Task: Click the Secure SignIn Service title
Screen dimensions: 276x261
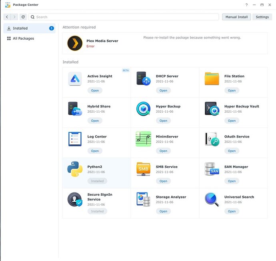Action: tap(100, 197)
